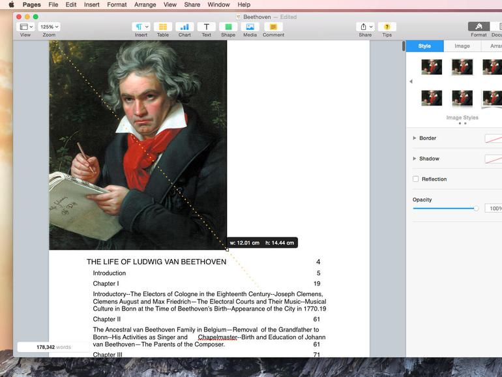
Task: Go to previous image styles page arrow
Action: click(x=411, y=82)
